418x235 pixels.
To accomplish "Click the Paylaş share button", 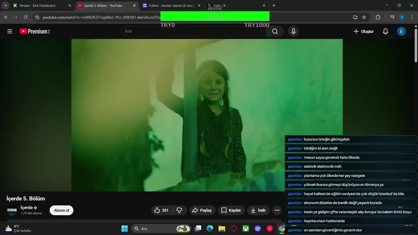I will coord(202,210).
